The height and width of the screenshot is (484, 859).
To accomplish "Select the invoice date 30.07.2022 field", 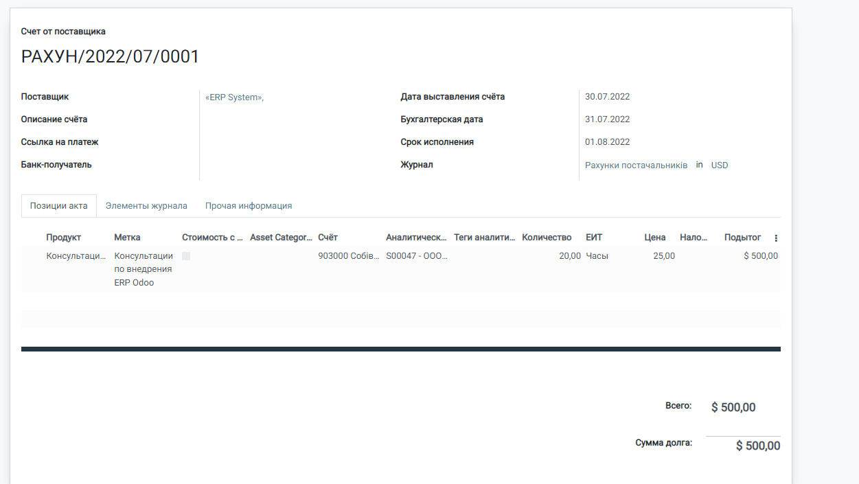I will [x=607, y=97].
